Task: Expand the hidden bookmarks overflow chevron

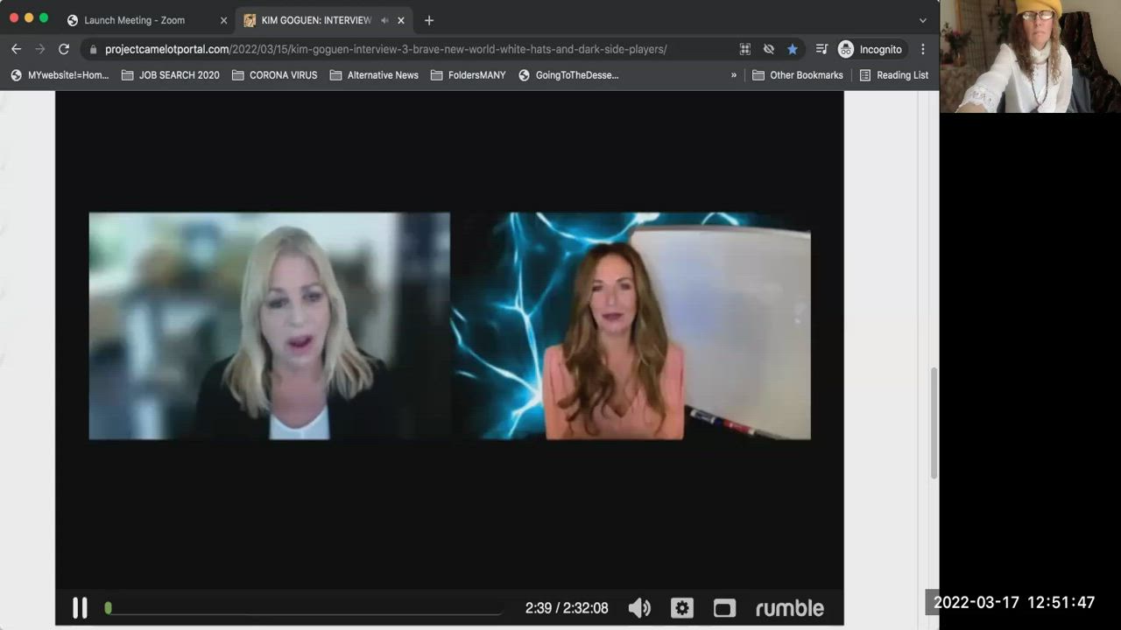Action: [734, 75]
